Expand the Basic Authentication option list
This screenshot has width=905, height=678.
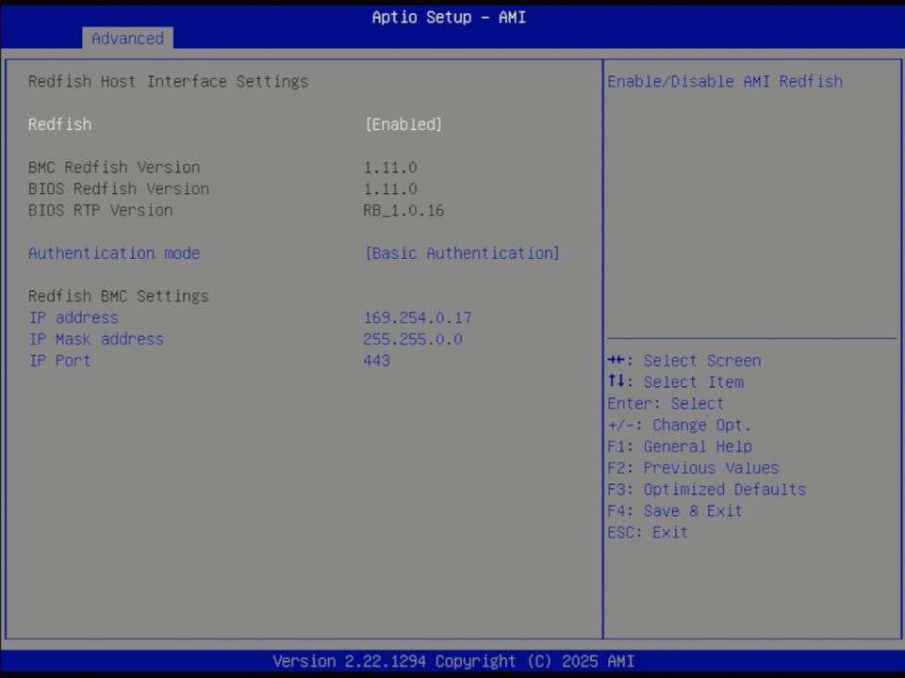click(462, 252)
